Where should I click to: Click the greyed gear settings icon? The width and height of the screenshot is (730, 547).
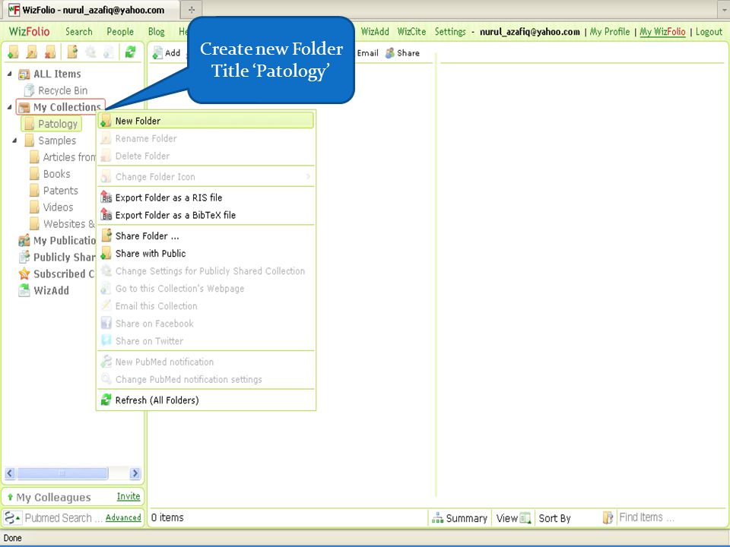click(90, 52)
